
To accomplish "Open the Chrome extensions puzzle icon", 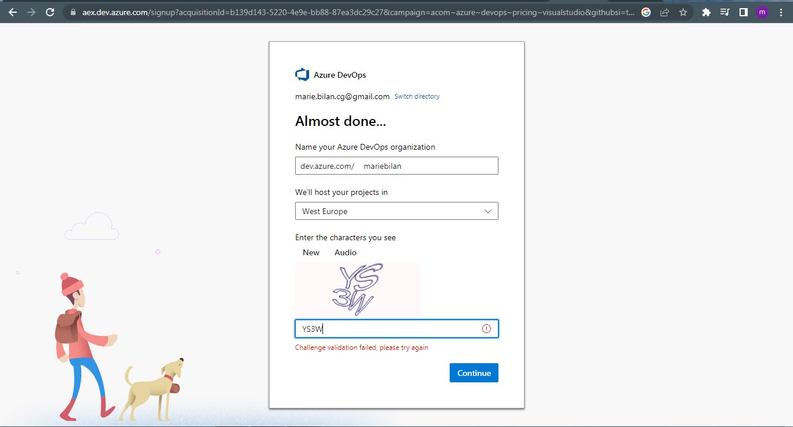I will pos(706,12).
